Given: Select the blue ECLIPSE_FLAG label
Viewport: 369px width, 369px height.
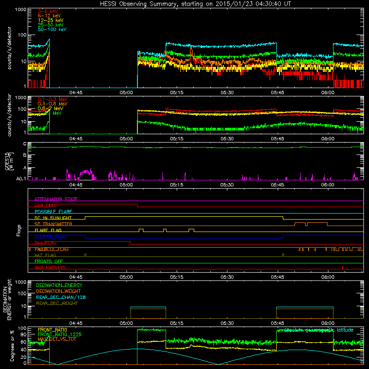Looking at the screenshot, I should coord(50,237).
